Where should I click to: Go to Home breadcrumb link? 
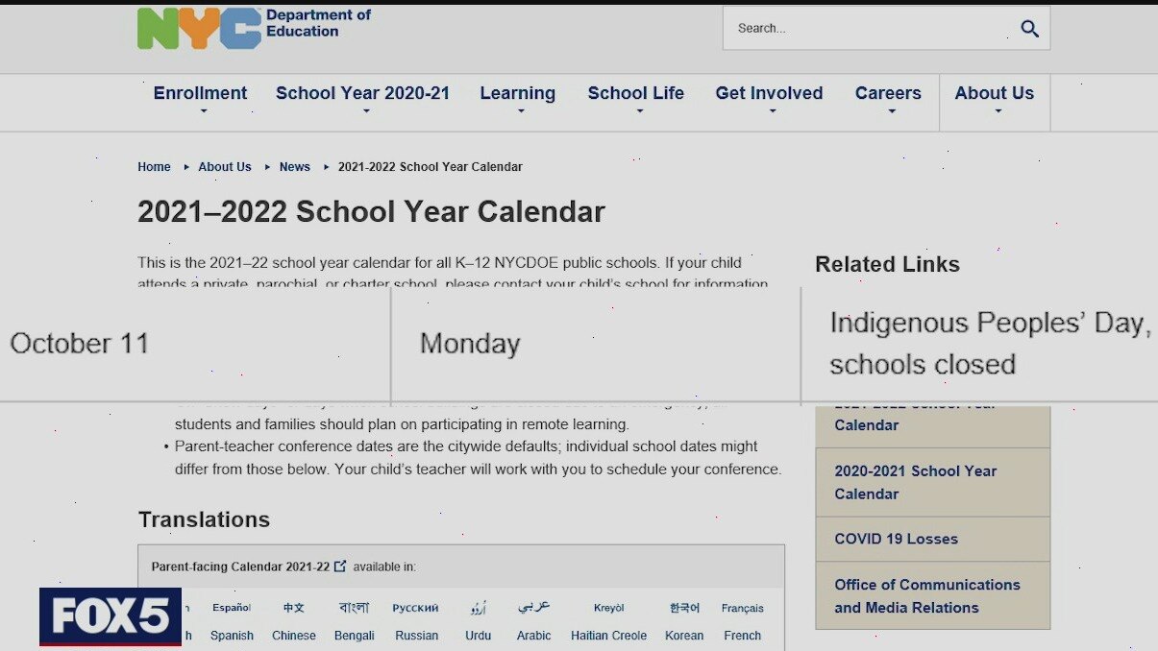[154, 167]
